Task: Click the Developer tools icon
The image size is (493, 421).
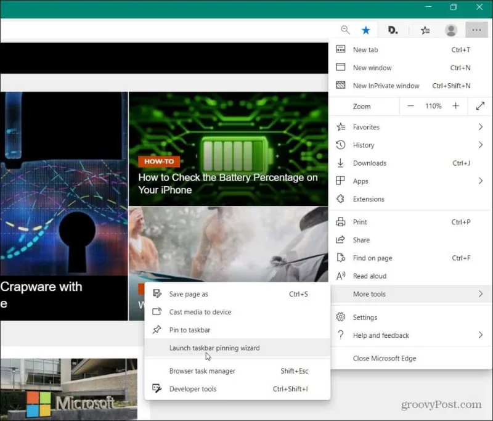Action: pos(157,388)
